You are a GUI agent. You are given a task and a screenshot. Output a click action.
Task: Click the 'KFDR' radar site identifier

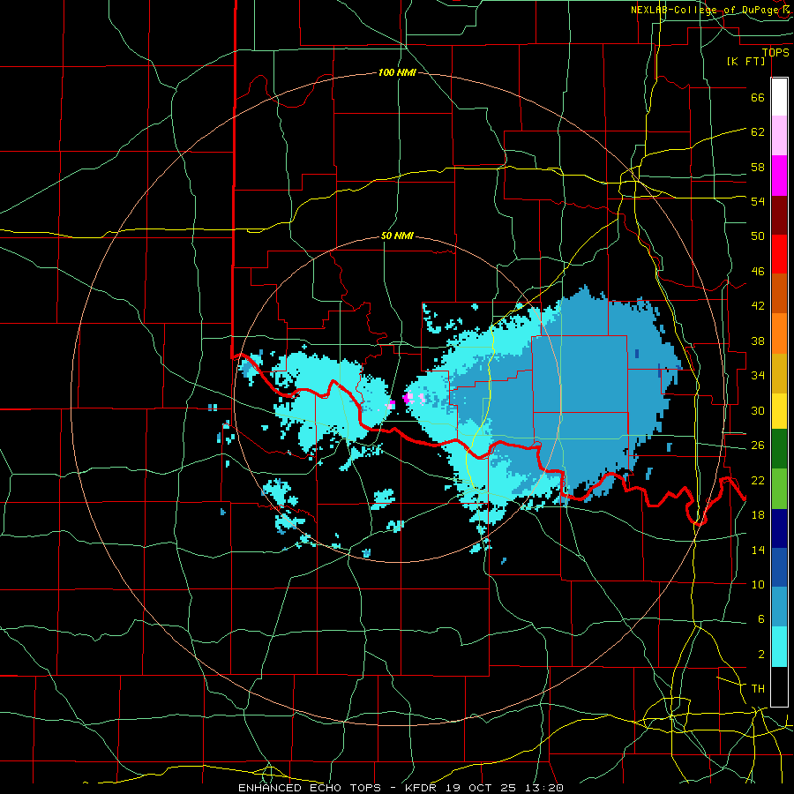tap(423, 788)
